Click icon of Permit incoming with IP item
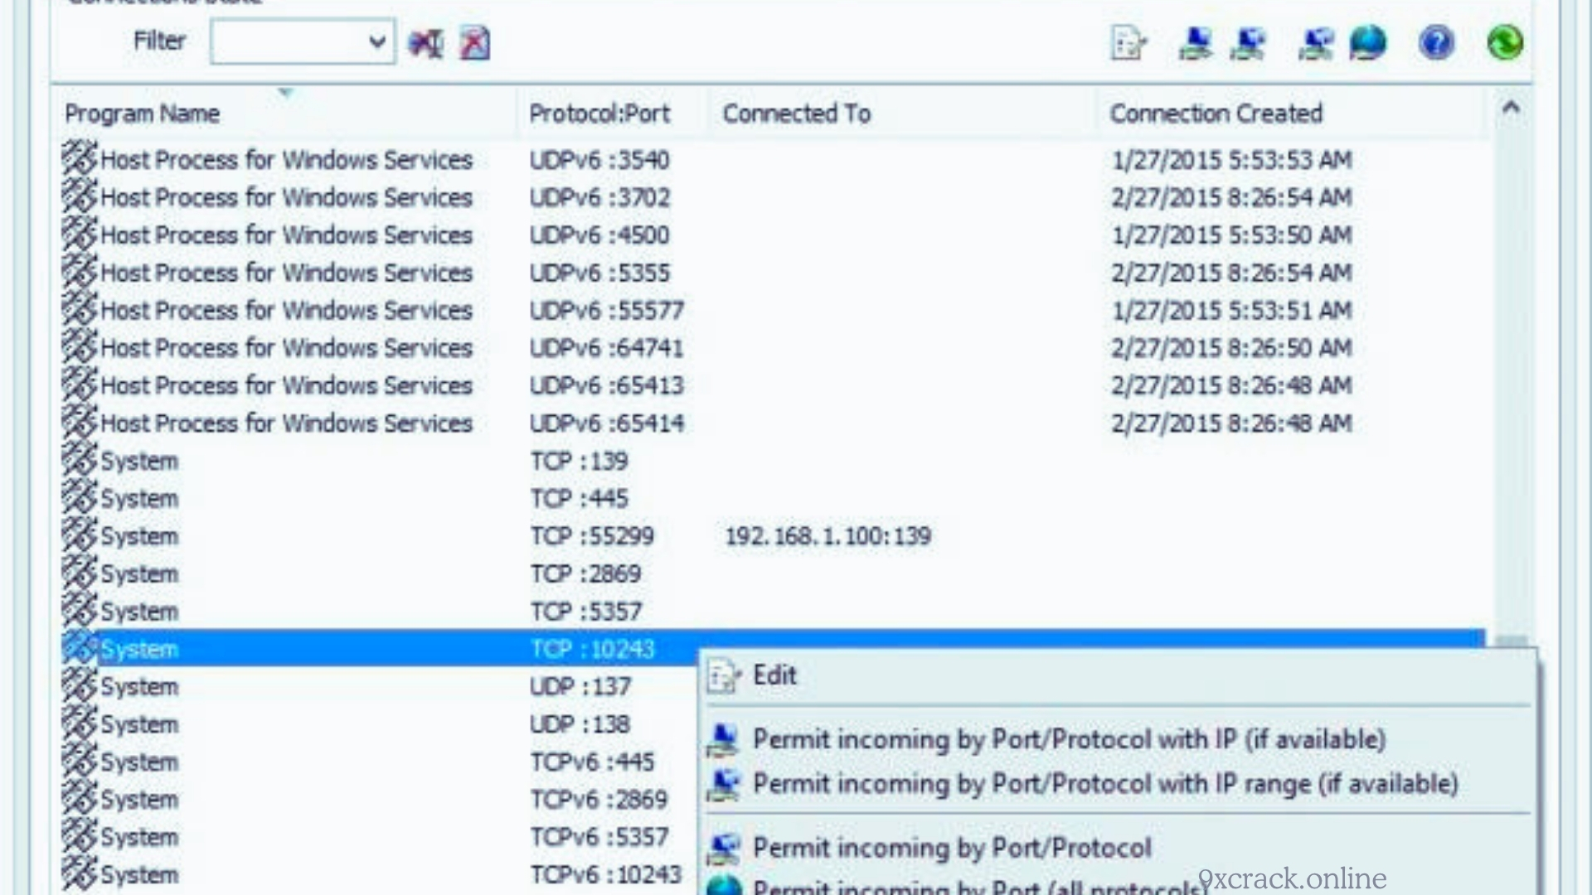The height and width of the screenshot is (895, 1592). pyautogui.click(x=724, y=740)
